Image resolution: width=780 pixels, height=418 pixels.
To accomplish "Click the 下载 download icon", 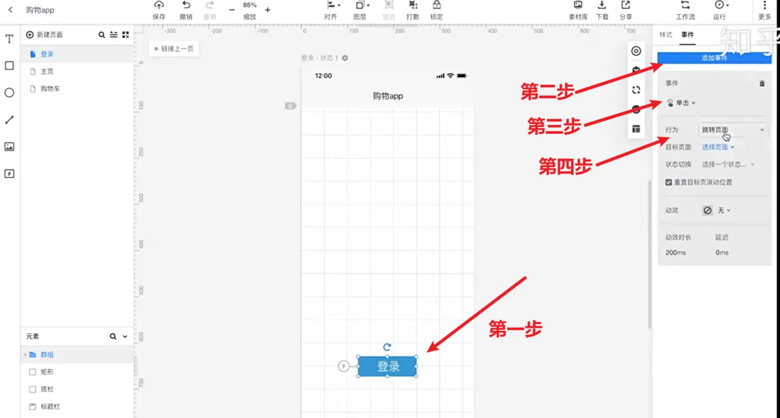I will coord(602,11).
